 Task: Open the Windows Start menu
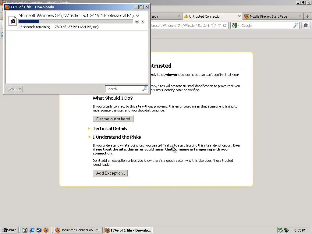[9, 230]
